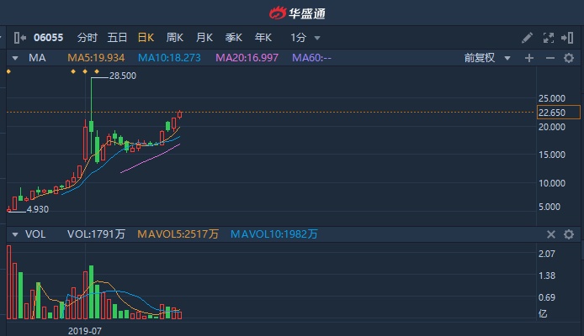Click the diamond marker above the 28.500 candle
This screenshot has height=336, width=584.
coord(97,71)
